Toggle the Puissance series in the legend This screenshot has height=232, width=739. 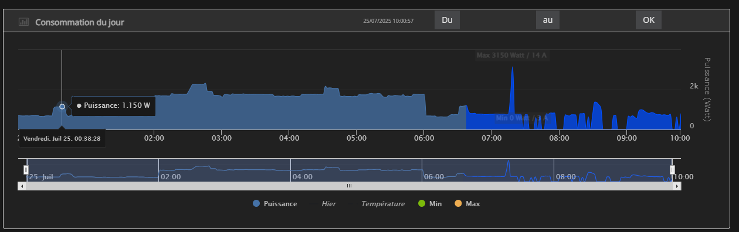(274, 204)
